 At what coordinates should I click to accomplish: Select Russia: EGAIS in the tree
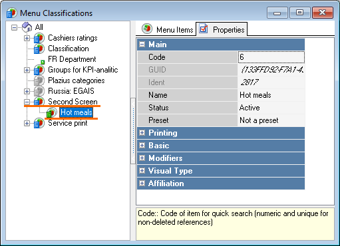click(71, 91)
